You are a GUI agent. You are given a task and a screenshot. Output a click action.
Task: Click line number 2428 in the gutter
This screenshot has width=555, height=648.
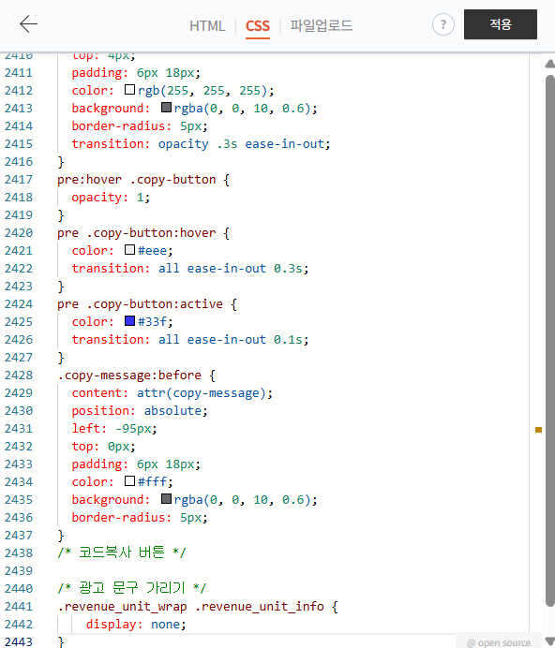(x=19, y=376)
